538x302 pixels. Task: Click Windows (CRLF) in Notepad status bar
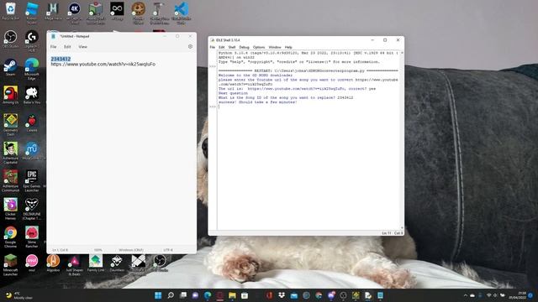coord(131,250)
